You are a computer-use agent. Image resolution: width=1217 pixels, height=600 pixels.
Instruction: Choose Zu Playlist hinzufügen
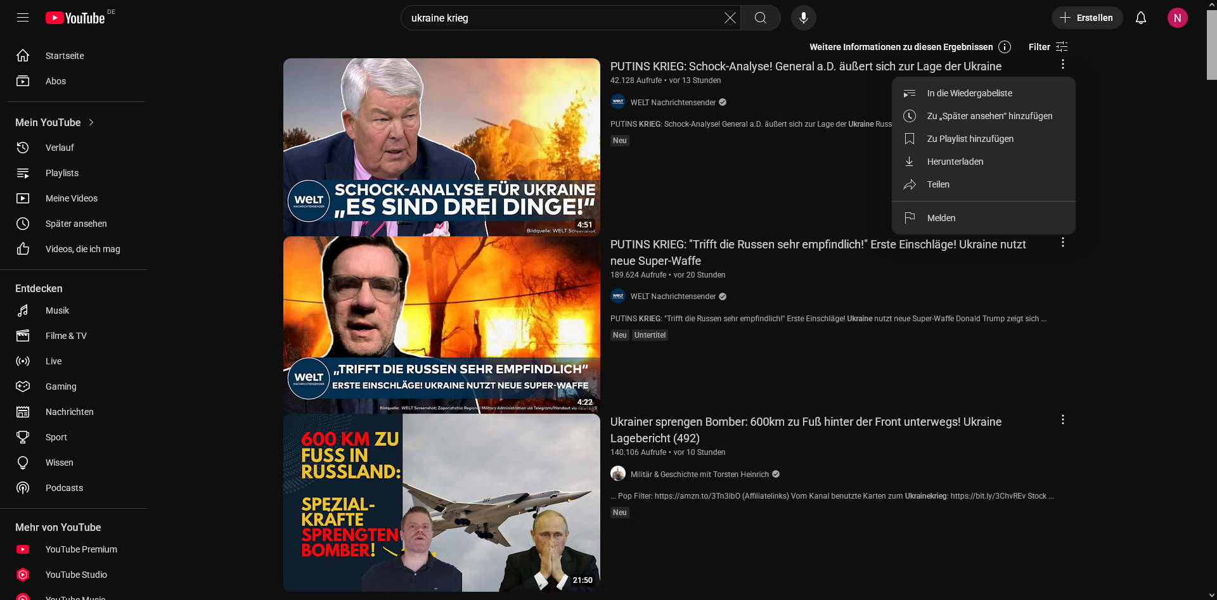click(x=983, y=139)
